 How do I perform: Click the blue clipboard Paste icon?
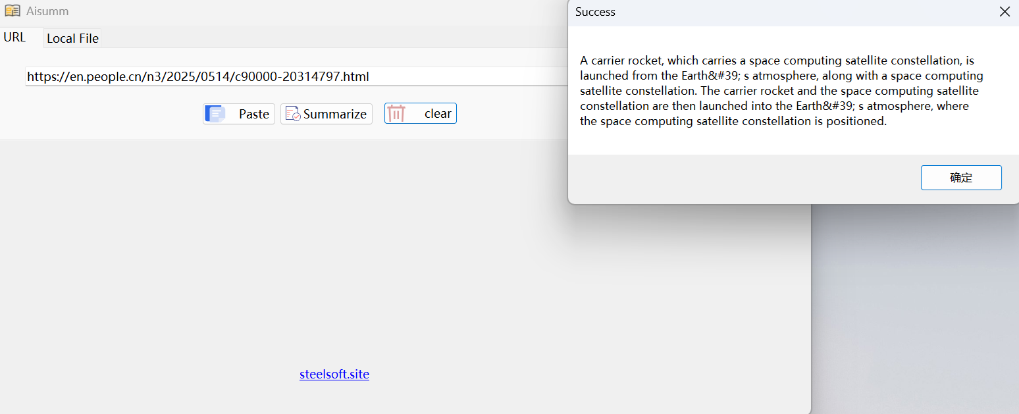[x=215, y=114]
